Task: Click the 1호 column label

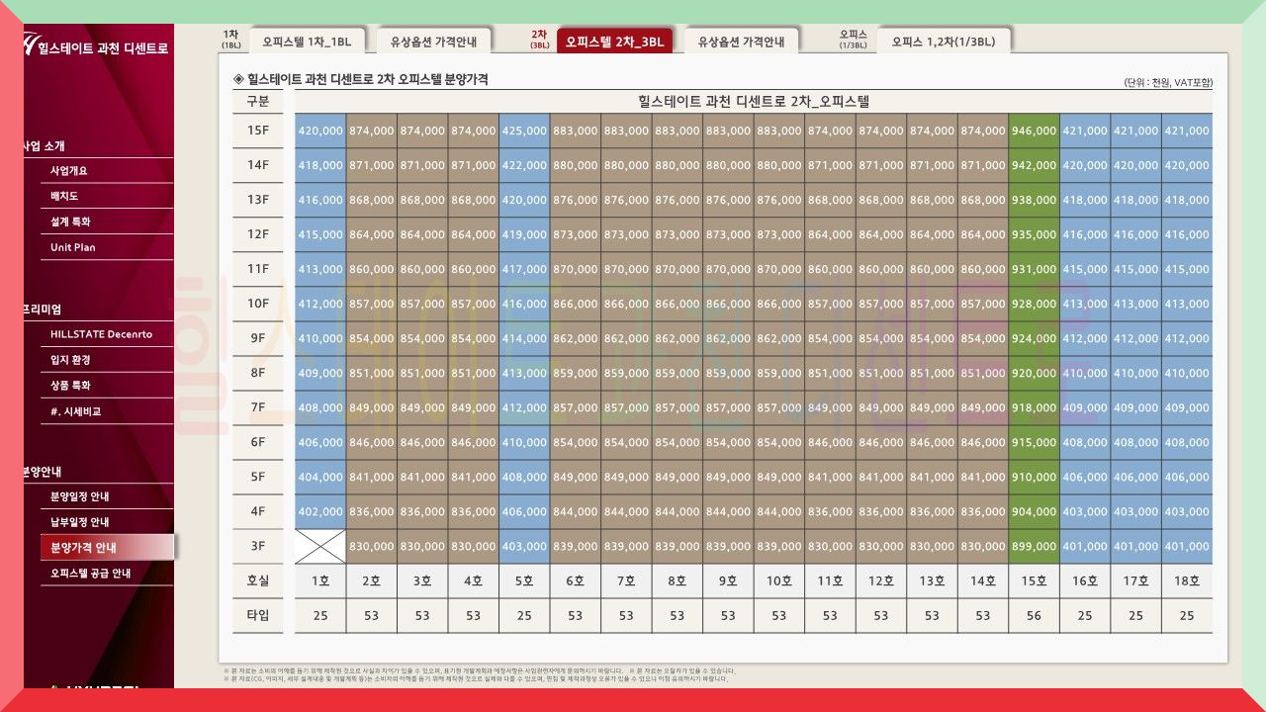Action: 320,581
